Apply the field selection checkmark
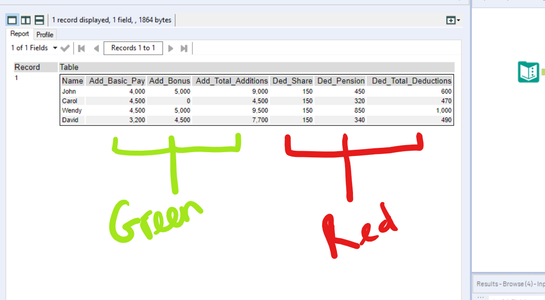This screenshot has height=300, width=545. [x=65, y=48]
